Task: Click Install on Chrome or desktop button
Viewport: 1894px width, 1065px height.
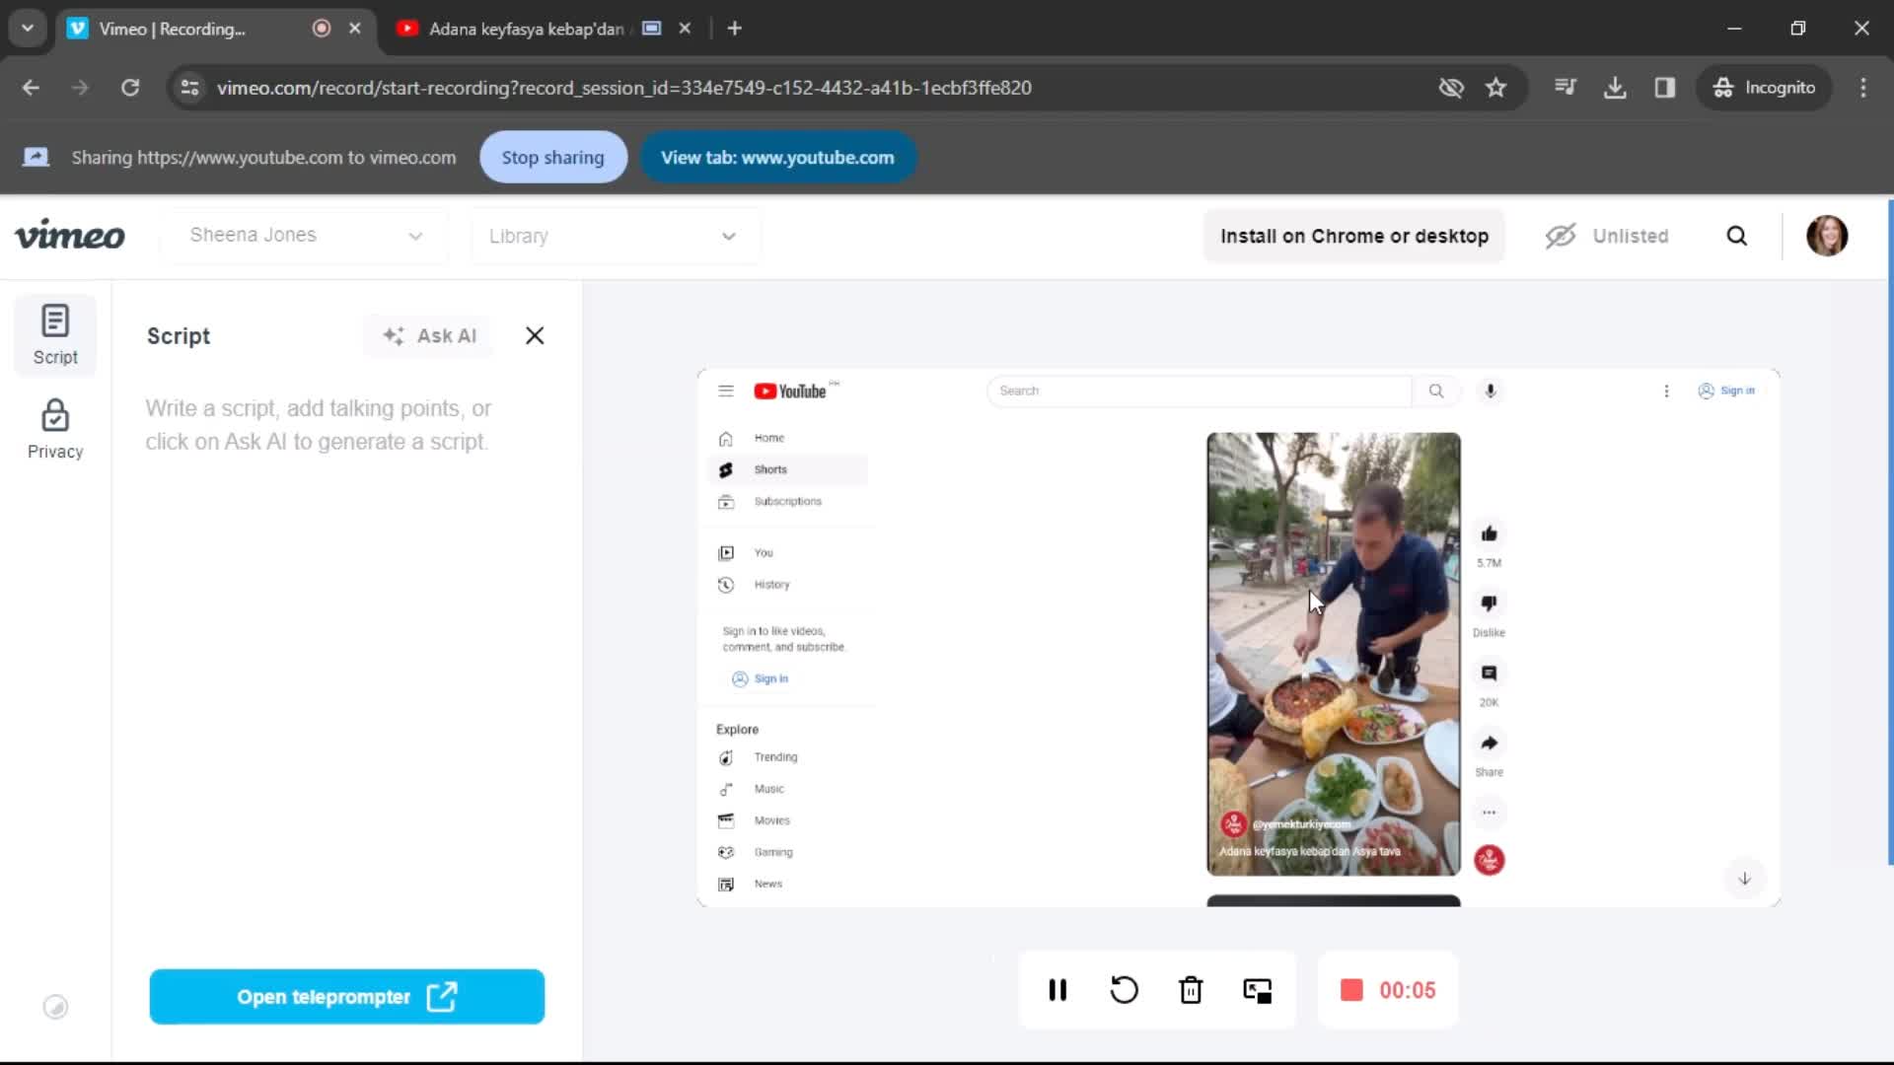Action: [x=1352, y=236]
